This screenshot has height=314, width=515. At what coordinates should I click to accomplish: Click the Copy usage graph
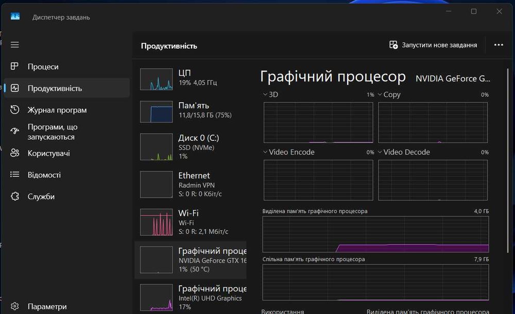pos(433,123)
